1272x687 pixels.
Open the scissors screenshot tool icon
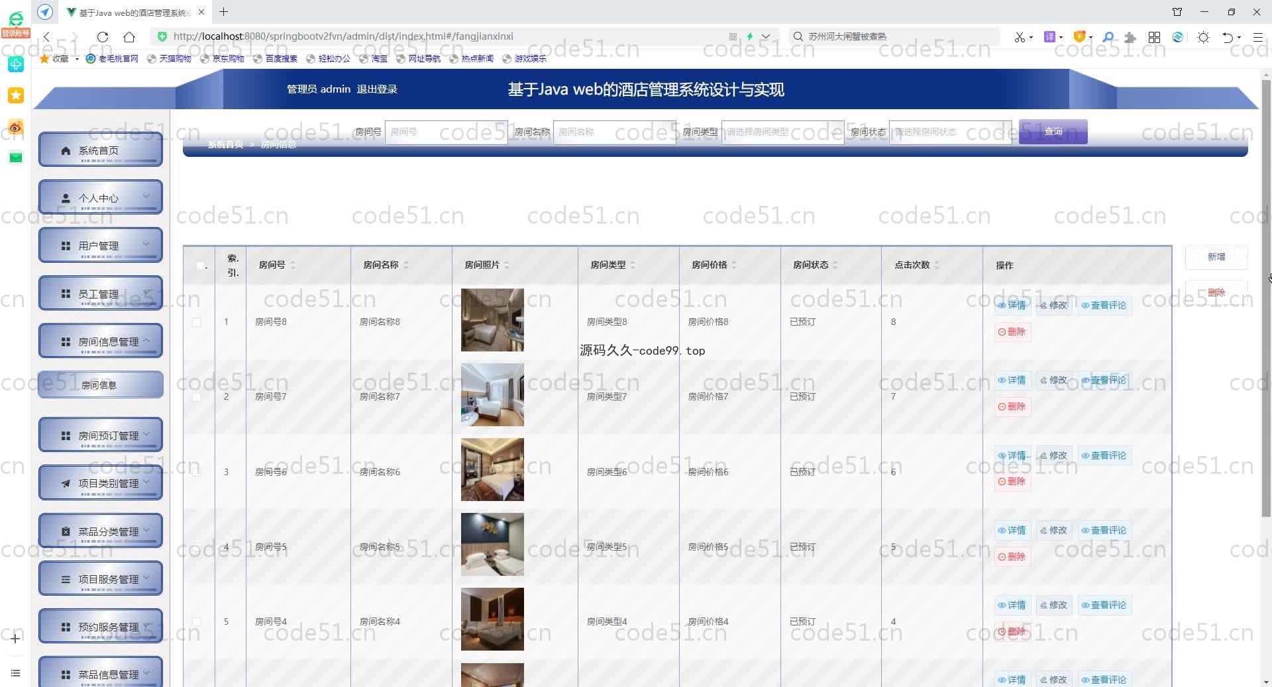point(1020,37)
